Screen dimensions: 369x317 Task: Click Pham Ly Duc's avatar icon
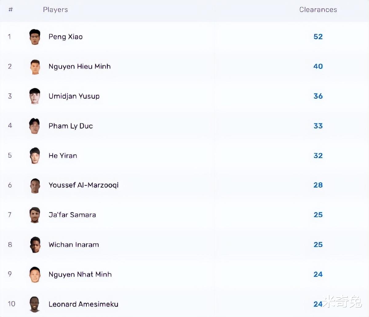tap(35, 126)
